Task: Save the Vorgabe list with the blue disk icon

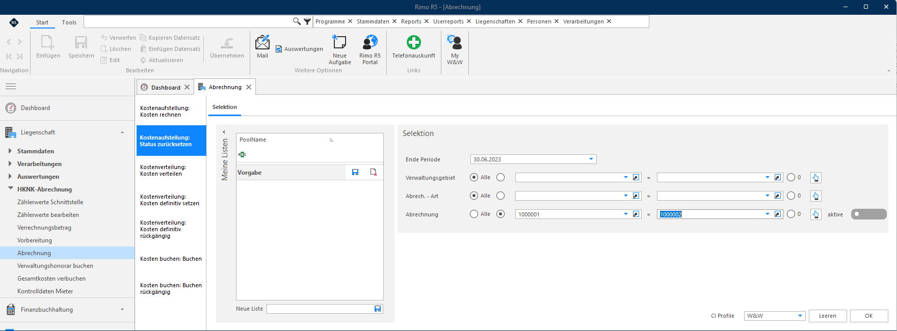Action: 355,173
